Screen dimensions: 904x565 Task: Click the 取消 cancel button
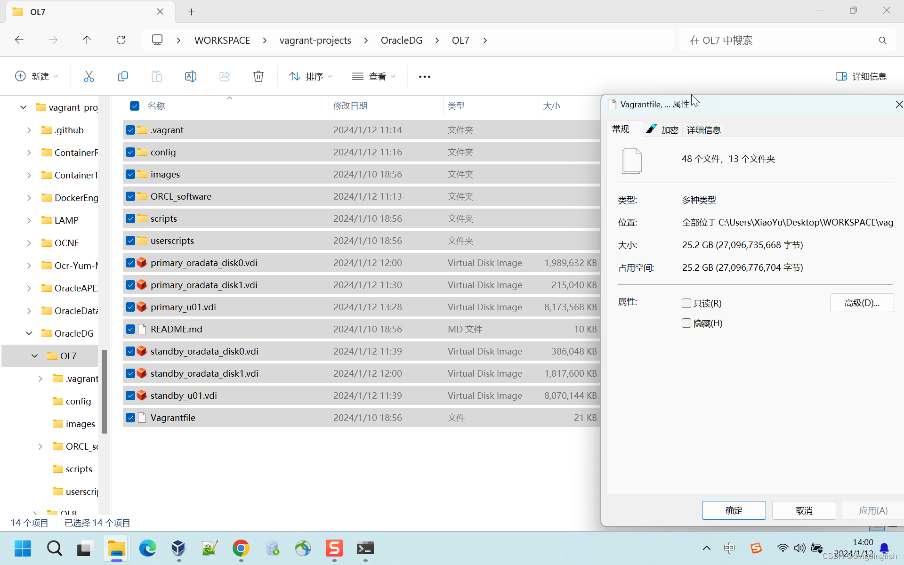[x=804, y=510]
